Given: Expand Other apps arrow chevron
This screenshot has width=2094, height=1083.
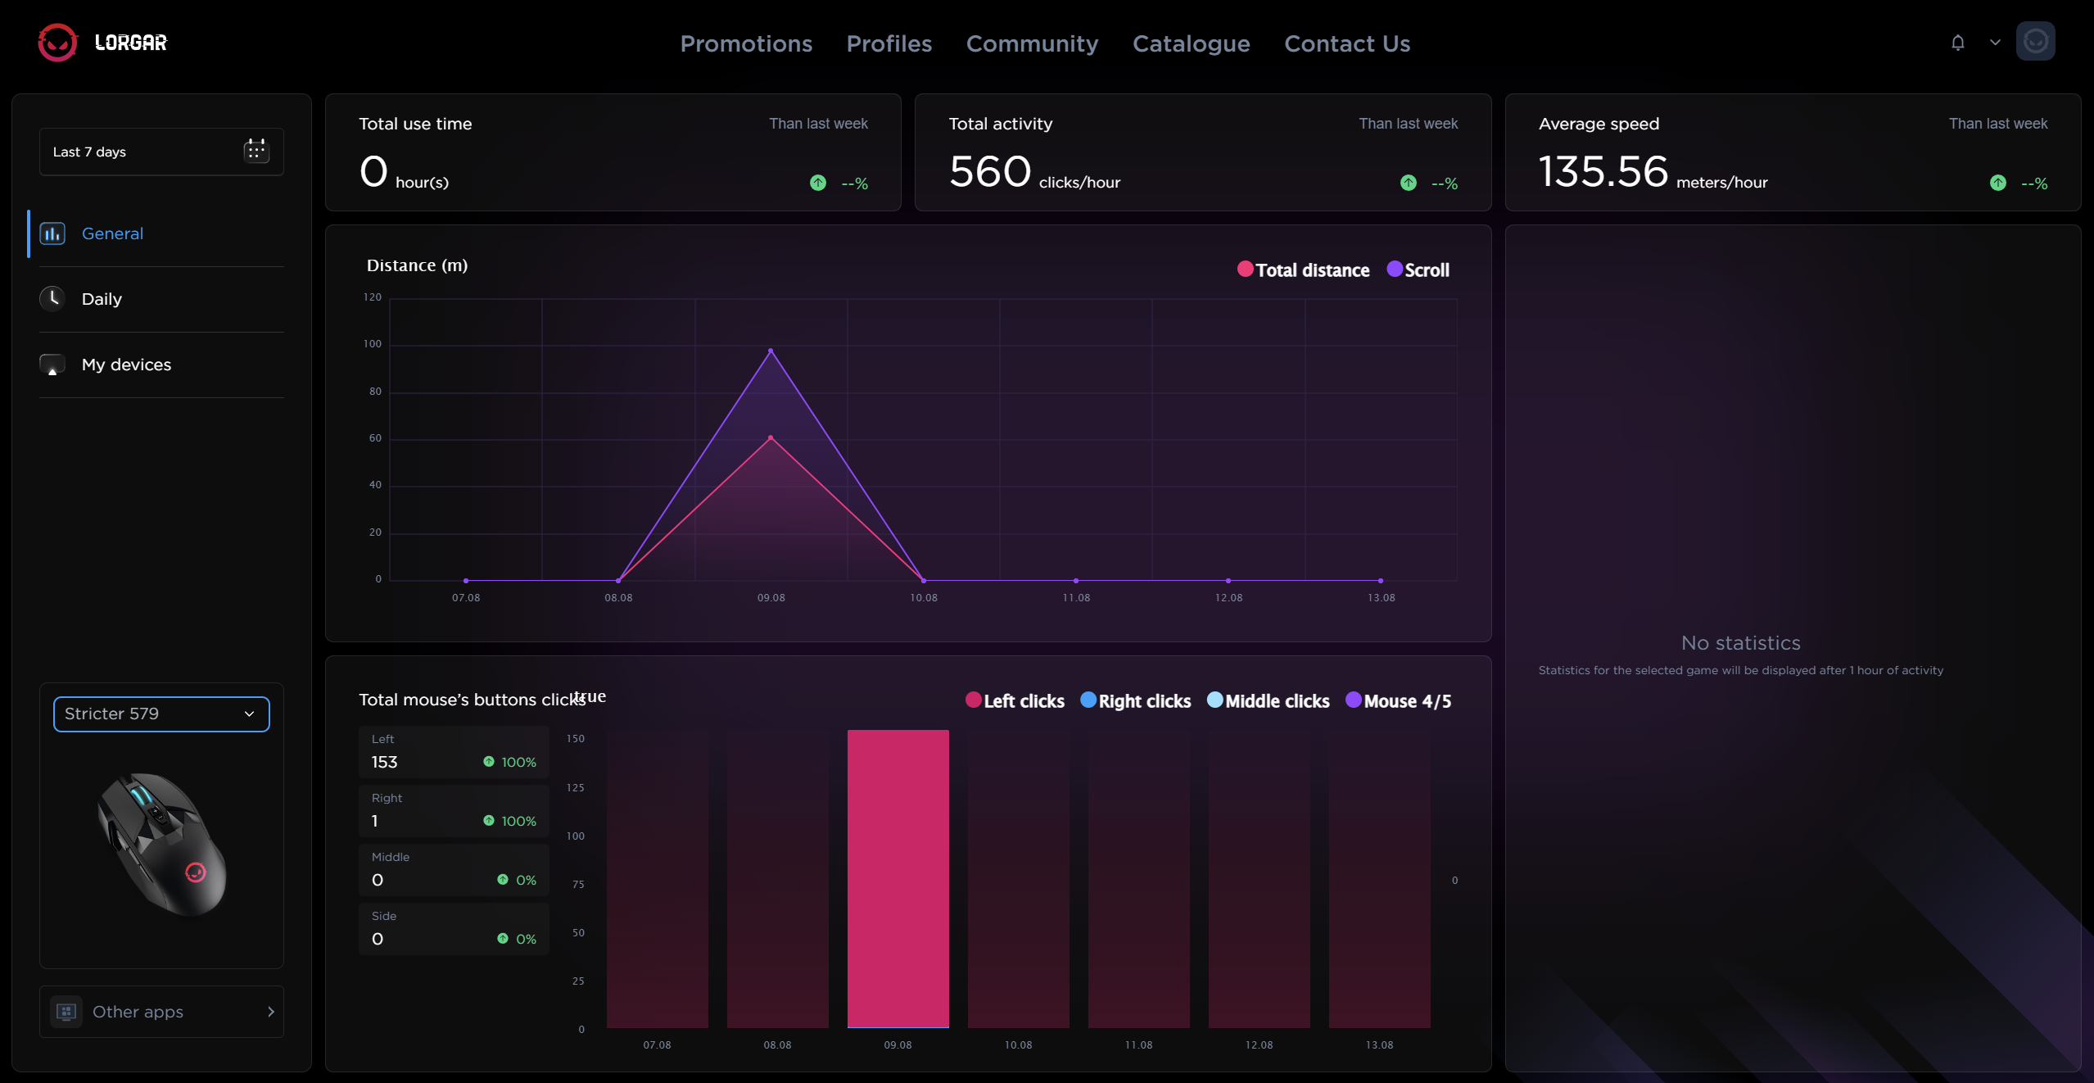Looking at the screenshot, I should point(270,1012).
